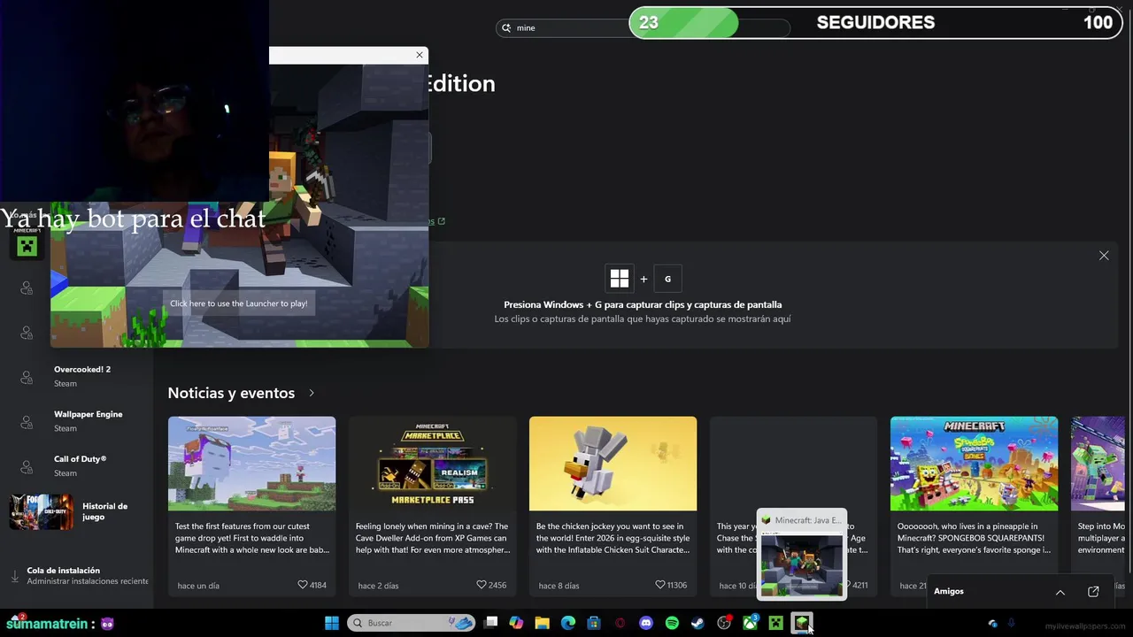Open the Windows Start menu

point(332,623)
